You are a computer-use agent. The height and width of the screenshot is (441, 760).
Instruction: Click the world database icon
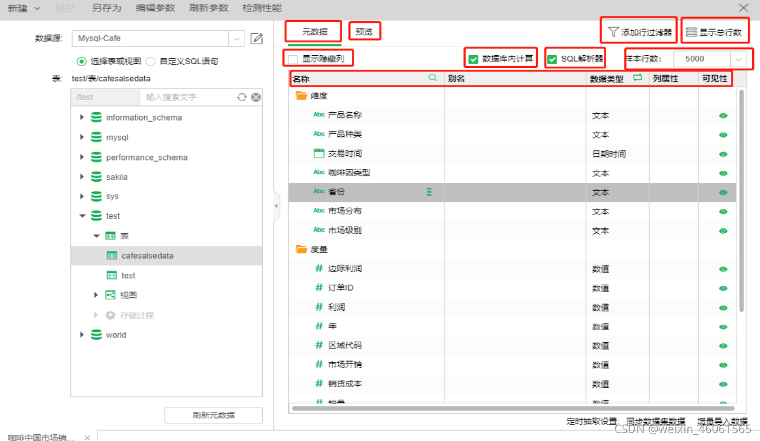[x=96, y=335]
